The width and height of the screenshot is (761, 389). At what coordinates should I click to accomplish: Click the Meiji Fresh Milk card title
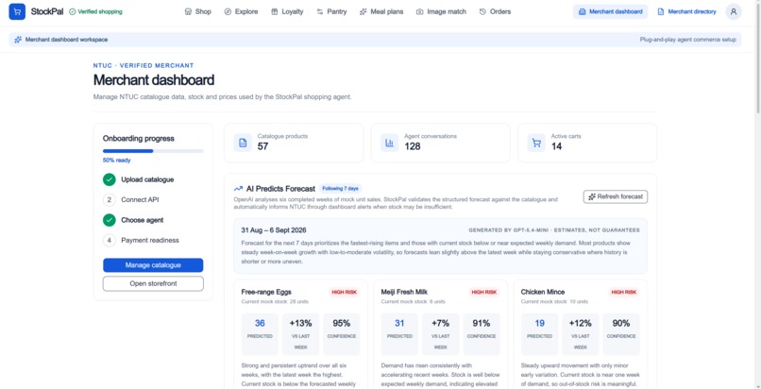pos(404,292)
